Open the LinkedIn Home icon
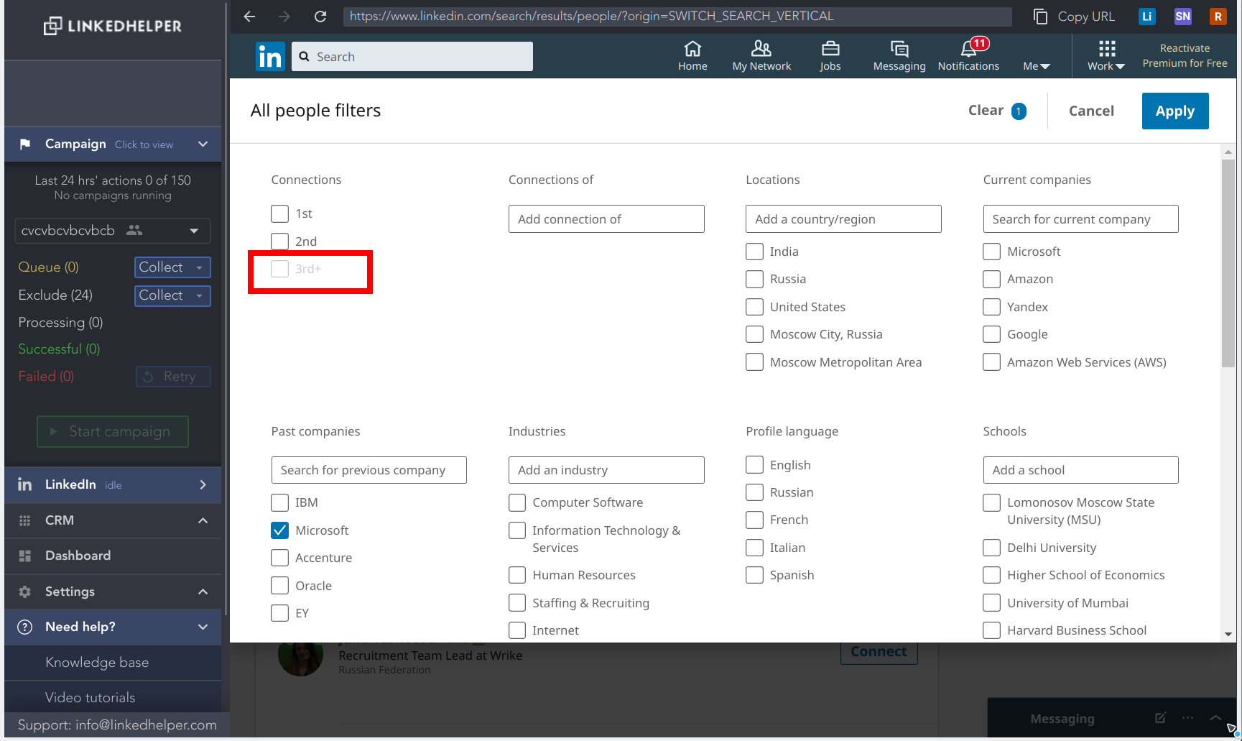This screenshot has height=741, width=1242. [x=692, y=49]
